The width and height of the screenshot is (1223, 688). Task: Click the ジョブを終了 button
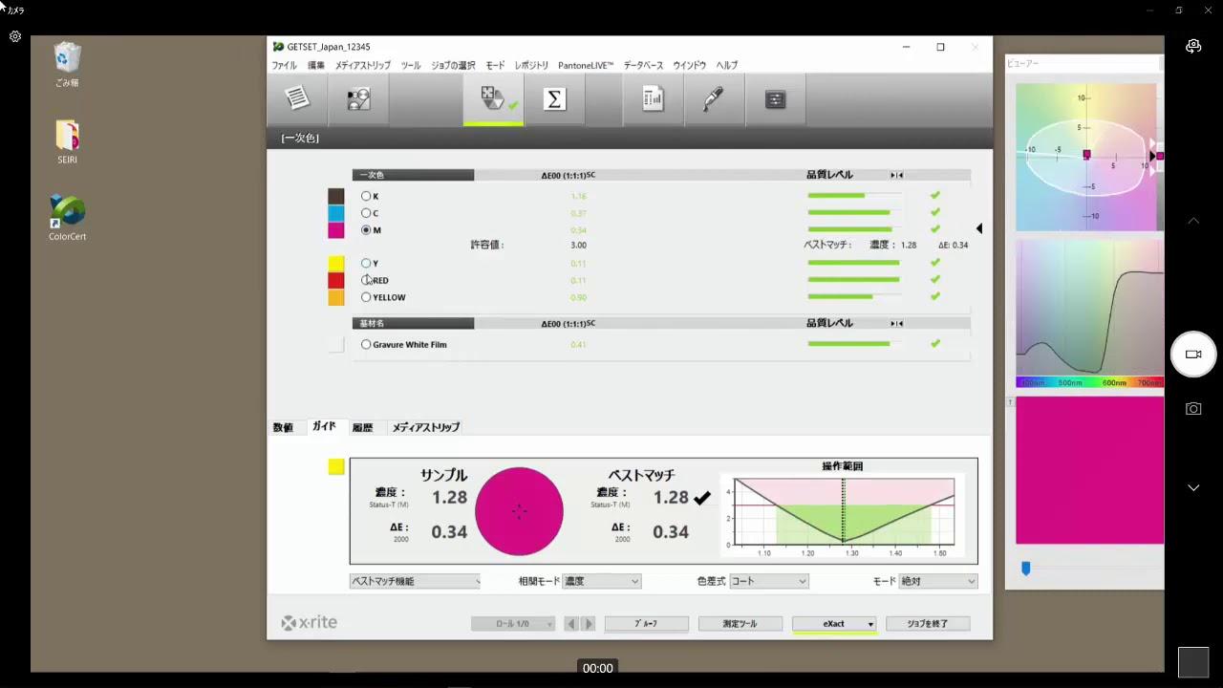point(927,624)
